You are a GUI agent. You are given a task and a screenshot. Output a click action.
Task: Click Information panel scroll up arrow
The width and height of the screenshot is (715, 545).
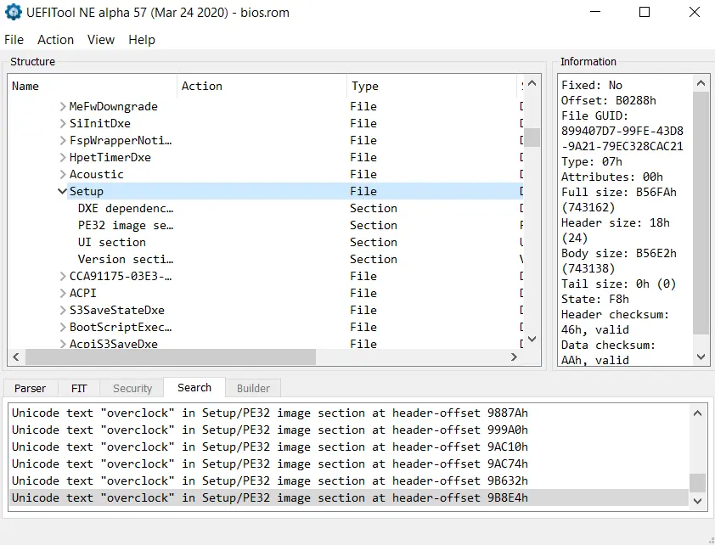[701, 83]
